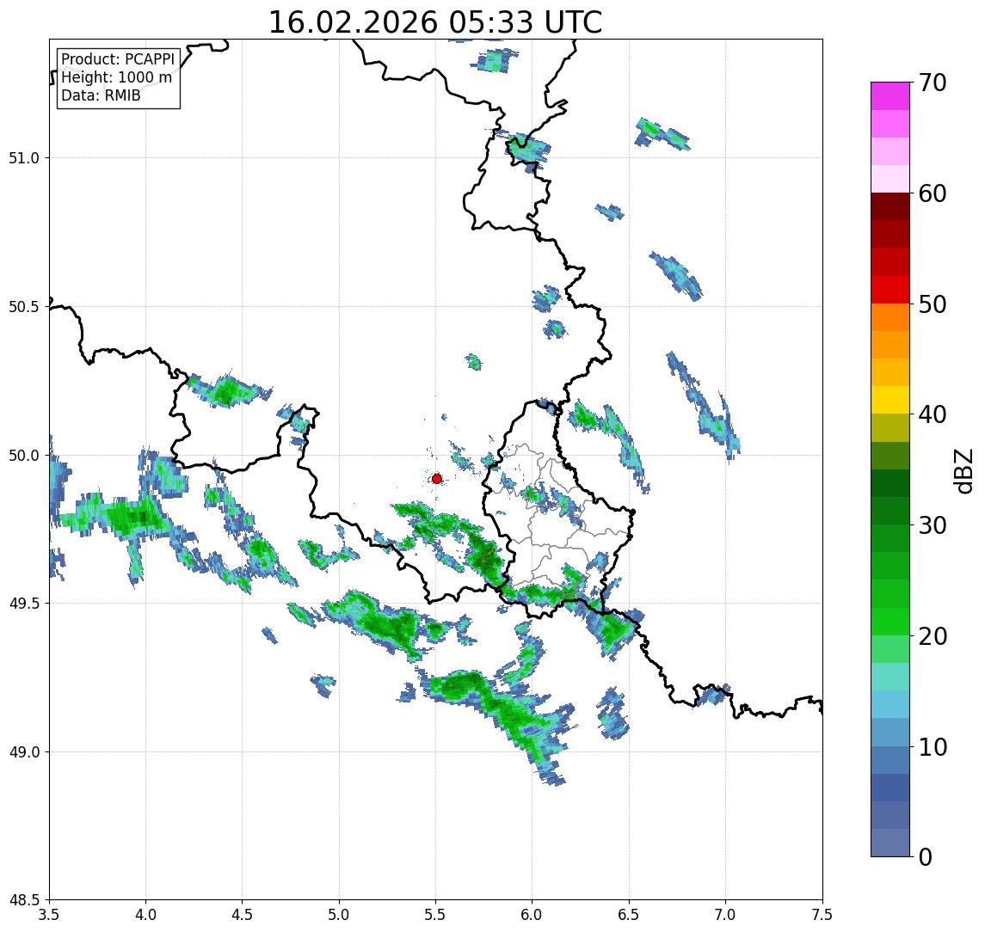The width and height of the screenshot is (985, 932).
Task: Click latitude axis label 49.0
Action: click(x=24, y=751)
